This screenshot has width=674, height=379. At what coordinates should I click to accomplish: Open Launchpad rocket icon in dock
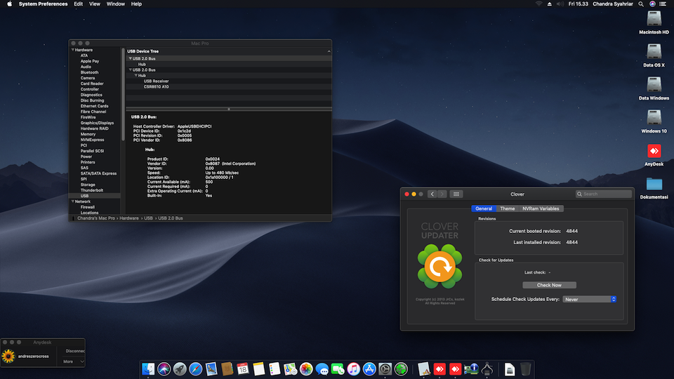(180, 369)
